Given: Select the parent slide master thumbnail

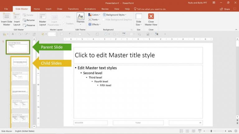Looking at the screenshot, I should (x=18, y=47).
